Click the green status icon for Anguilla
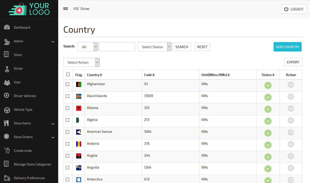The height and width of the screenshot is (183, 310). point(268,169)
